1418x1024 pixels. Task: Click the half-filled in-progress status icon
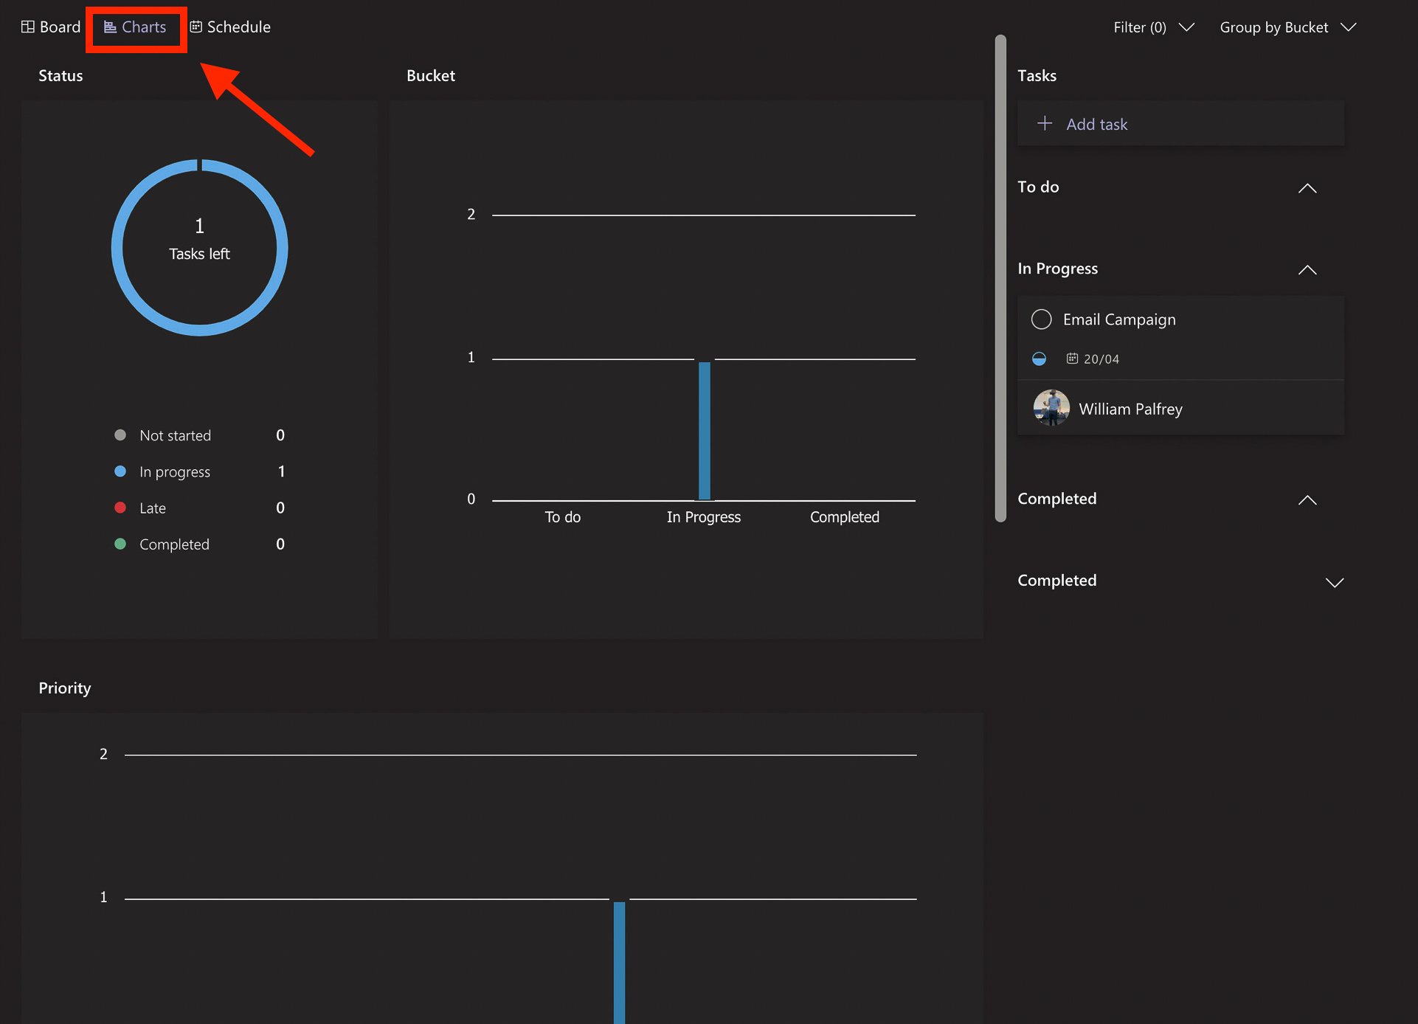pyautogui.click(x=1039, y=359)
